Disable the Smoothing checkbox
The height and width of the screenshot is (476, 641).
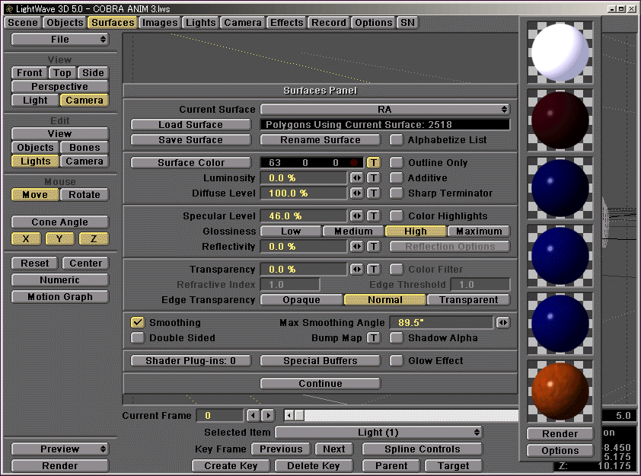click(x=138, y=323)
